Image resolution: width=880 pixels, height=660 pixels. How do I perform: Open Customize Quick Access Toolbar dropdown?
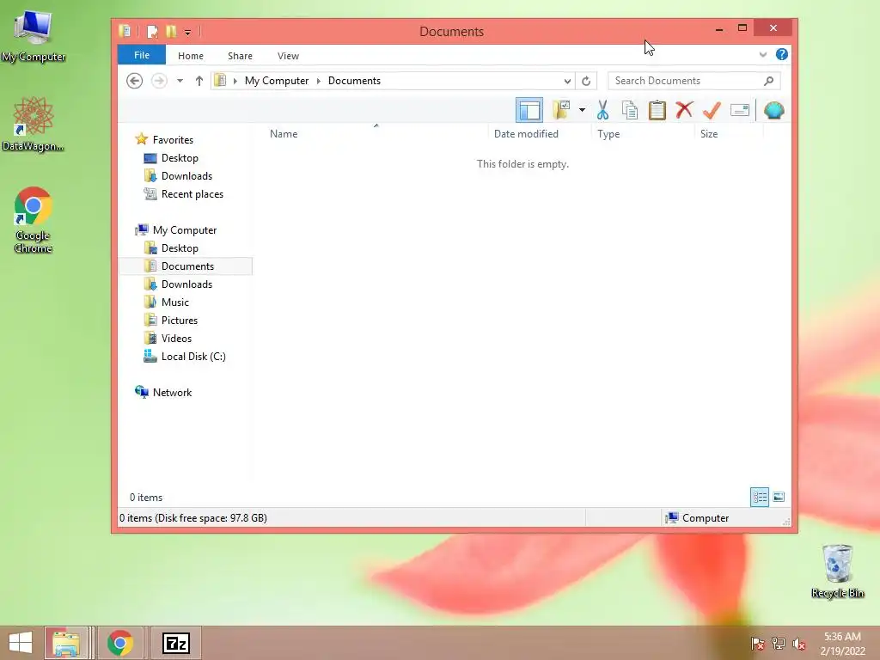pos(187,33)
